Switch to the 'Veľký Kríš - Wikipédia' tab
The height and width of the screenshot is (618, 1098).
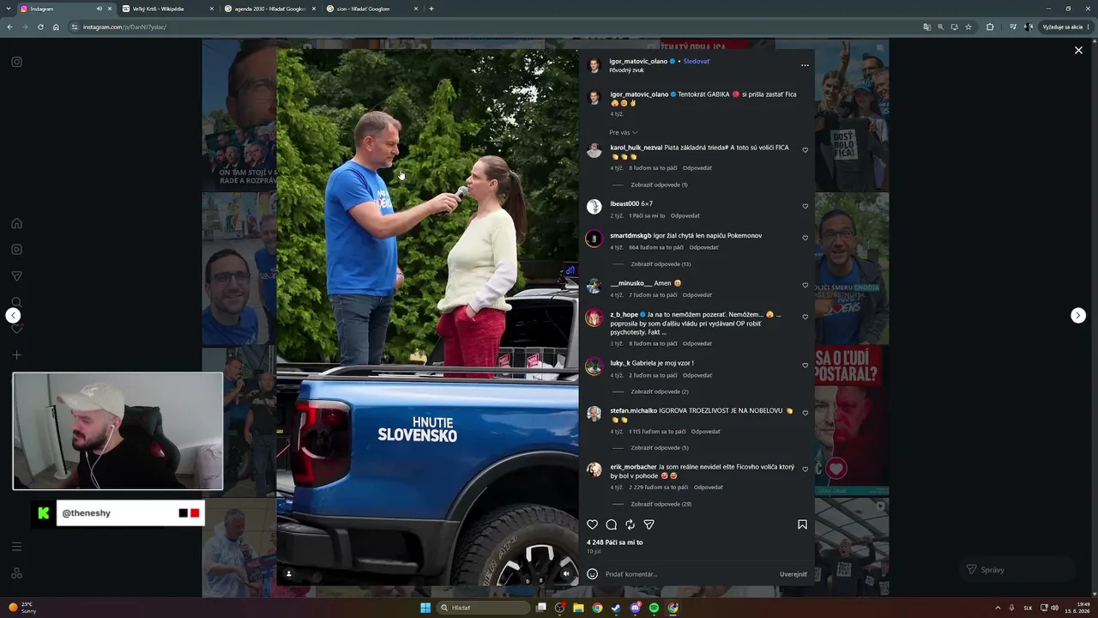coord(167,9)
